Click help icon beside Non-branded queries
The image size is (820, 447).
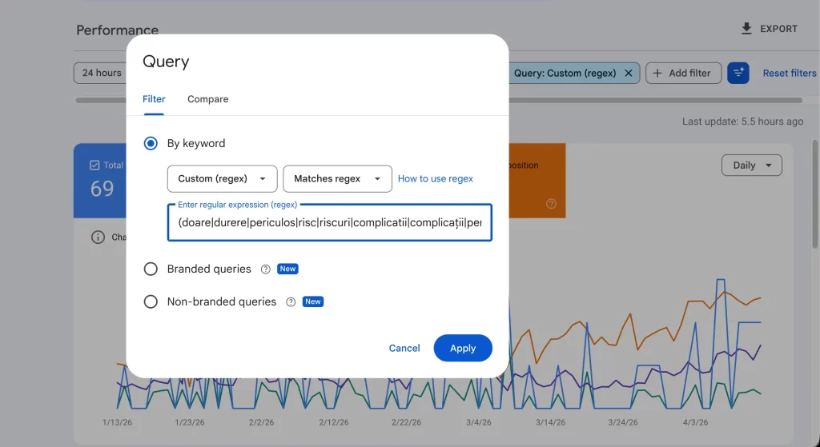click(x=291, y=302)
